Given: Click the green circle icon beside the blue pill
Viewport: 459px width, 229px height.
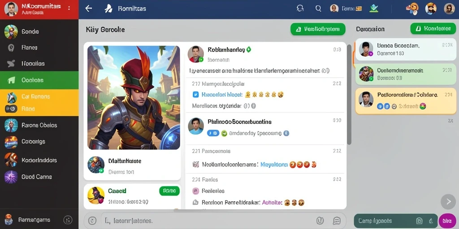Looking at the screenshot, I should tap(224, 133).
